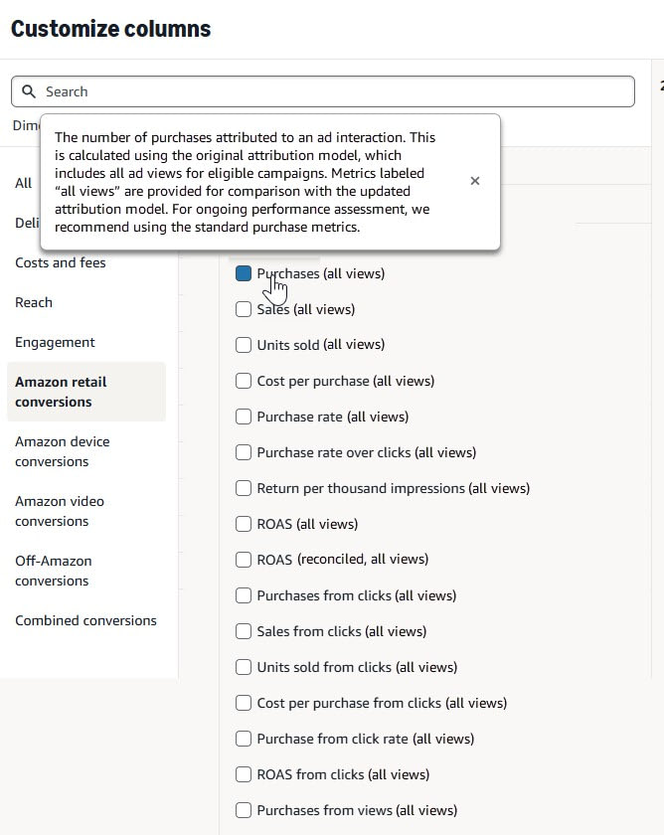Select Sales from clicks (all views) checkbox
The height and width of the screenshot is (835, 664).
pyautogui.click(x=244, y=631)
